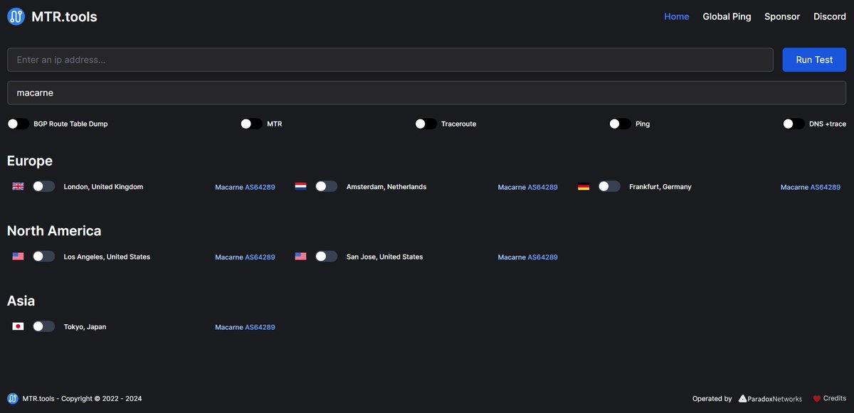Click the small MTR.tools footer logo
Viewport: 854px width, 413px height.
tap(13, 398)
